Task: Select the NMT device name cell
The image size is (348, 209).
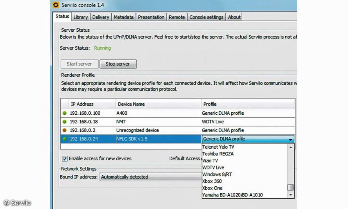Action: pyautogui.click(x=158, y=122)
